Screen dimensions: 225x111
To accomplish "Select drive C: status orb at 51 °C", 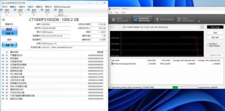I will point(1,10).
